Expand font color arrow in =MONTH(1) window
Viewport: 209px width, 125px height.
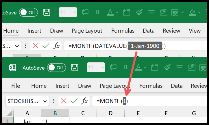tap(145, 68)
